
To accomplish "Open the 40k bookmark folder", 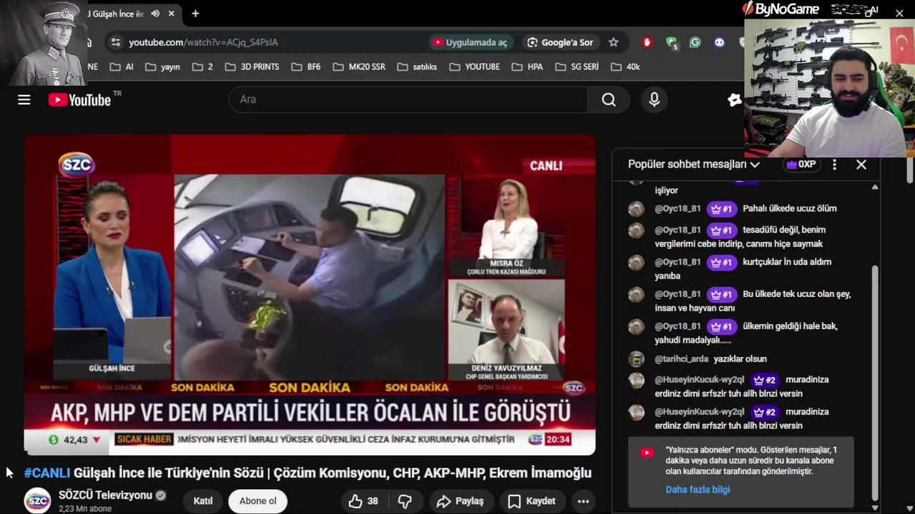I will [x=625, y=66].
